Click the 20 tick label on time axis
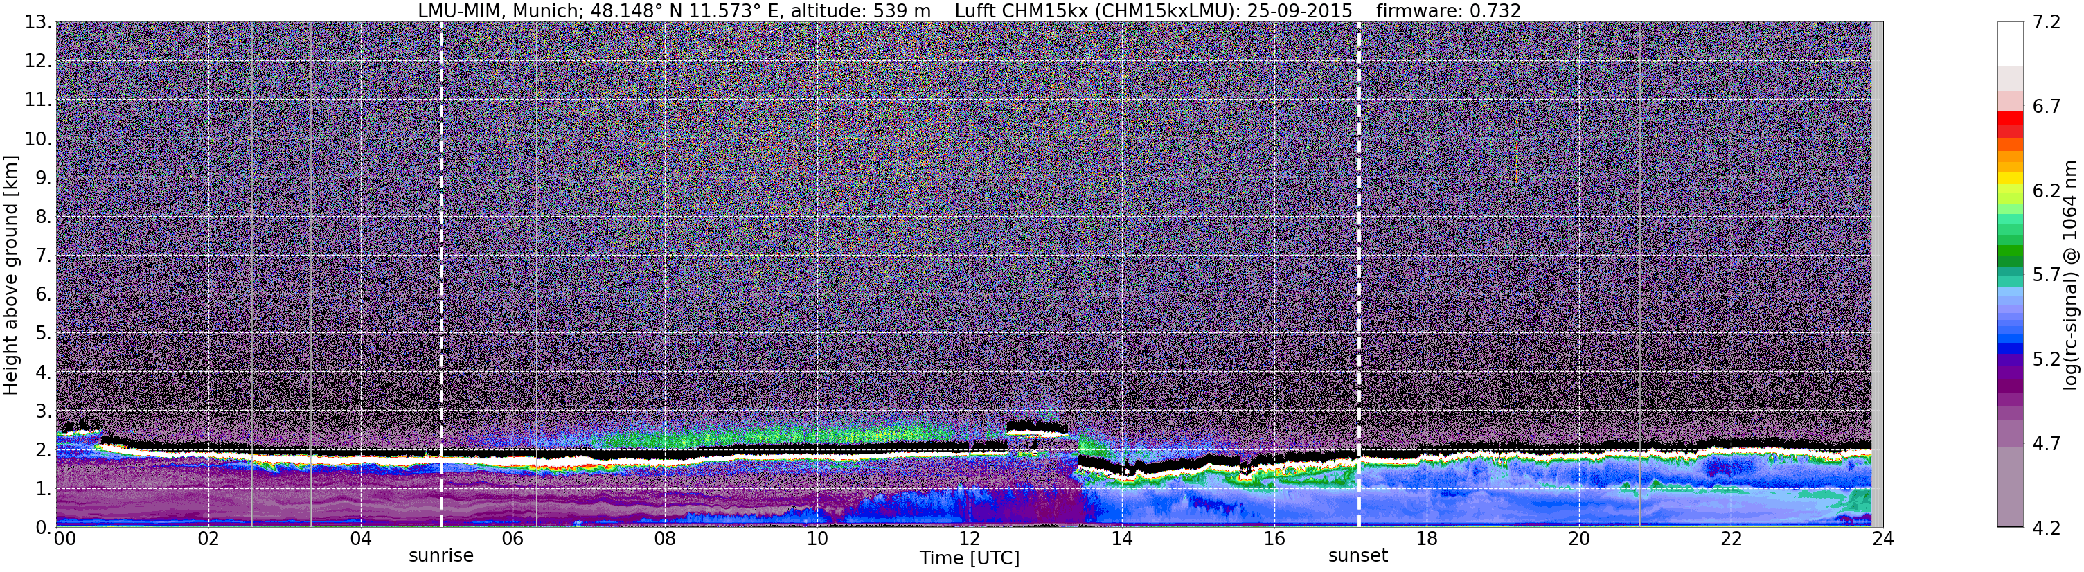 pyautogui.click(x=1578, y=539)
